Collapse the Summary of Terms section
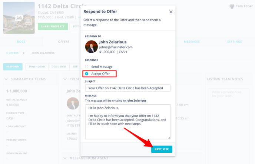The width and height of the screenshot is (255, 164). pyautogui.click(x=6, y=79)
